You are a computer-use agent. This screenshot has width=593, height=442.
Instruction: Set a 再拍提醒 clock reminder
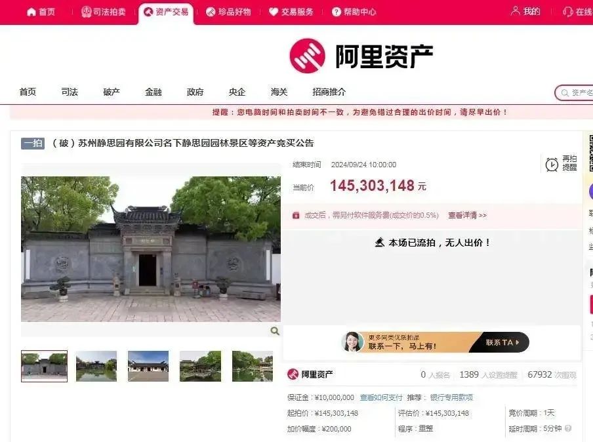pos(552,163)
